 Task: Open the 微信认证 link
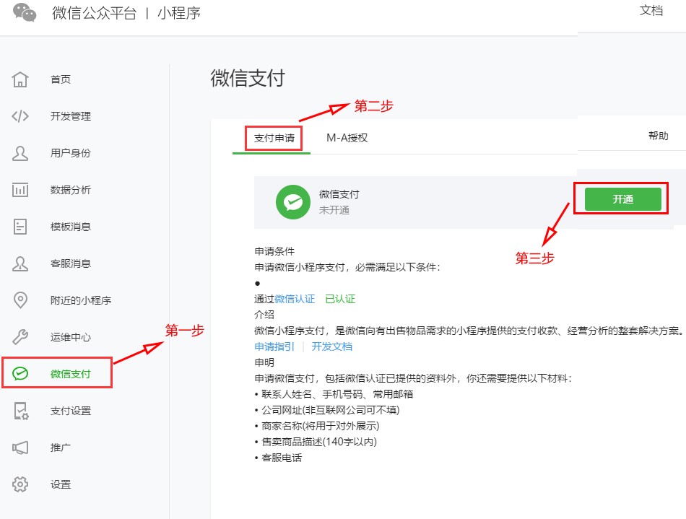point(295,299)
